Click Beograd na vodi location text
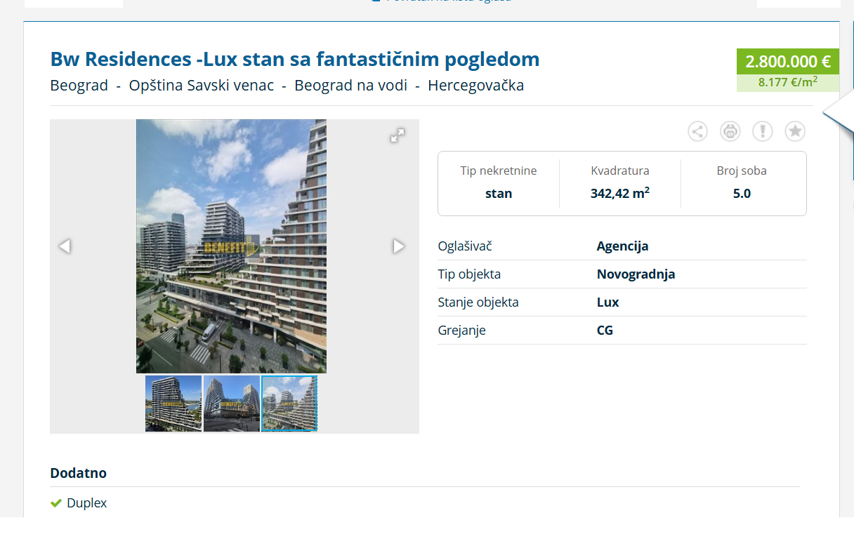854x546 pixels. [351, 86]
